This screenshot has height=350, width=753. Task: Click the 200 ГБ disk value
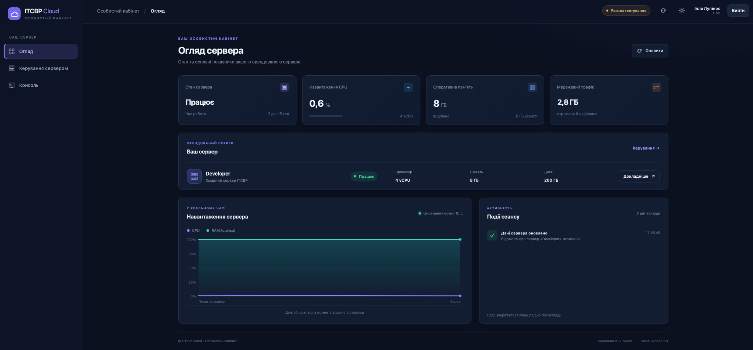click(x=551, y=180)
